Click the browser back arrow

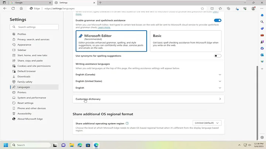[5, 8]
